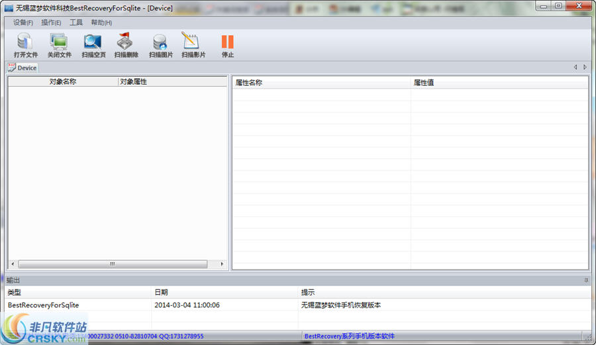Click the QQ:1731278955 contact status text

[x=181, y=336]
